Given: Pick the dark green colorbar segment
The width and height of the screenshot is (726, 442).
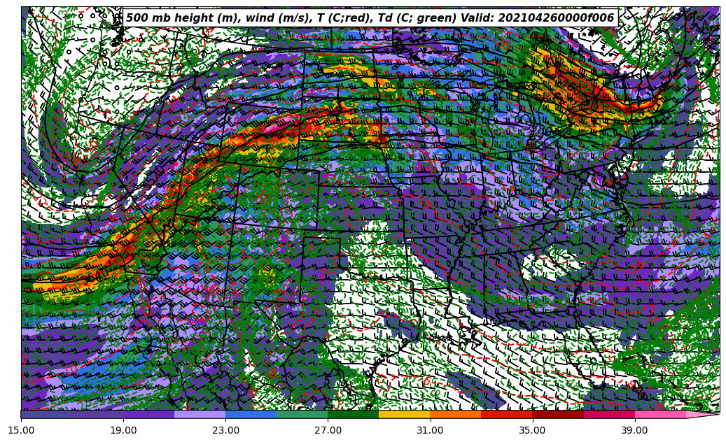Looking at the screenshot, I should pyautogui.click(x=354, y=415).
